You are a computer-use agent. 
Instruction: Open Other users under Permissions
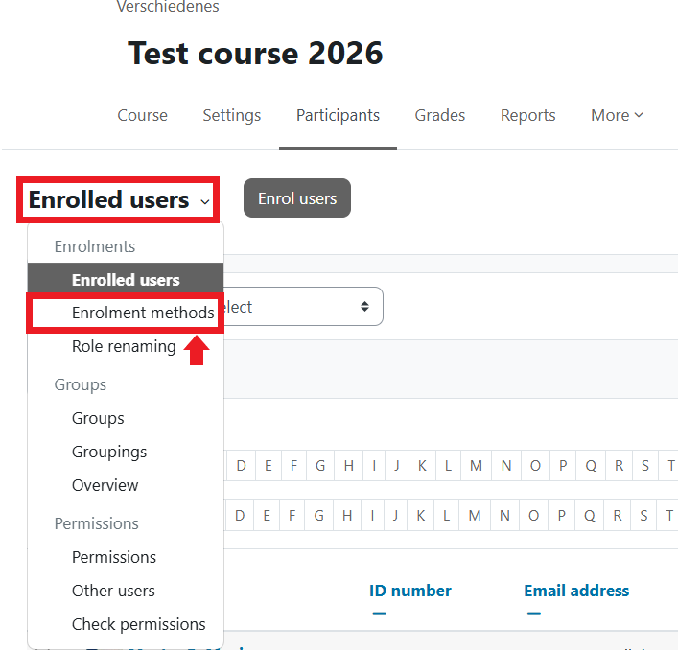[113, 591]
